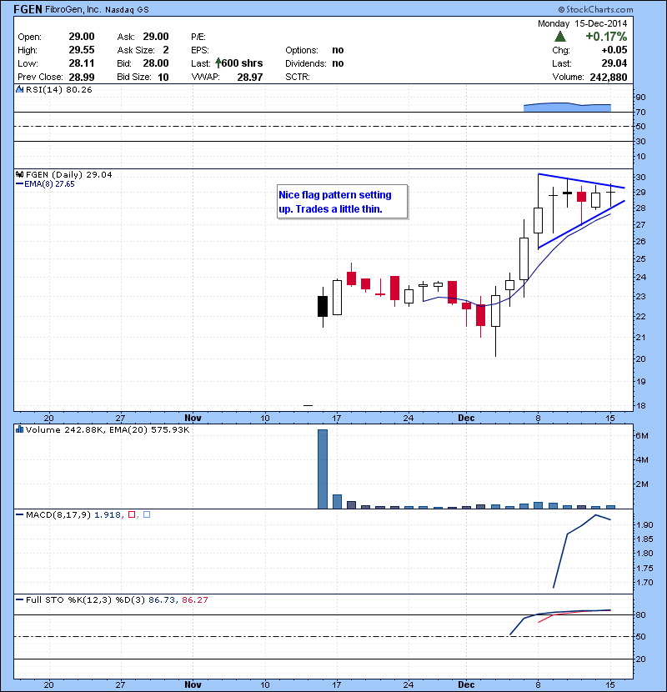Click the red stochastic %D value 86.27
The height and width of the screenshot is (692, 667).
pos(194,599)
